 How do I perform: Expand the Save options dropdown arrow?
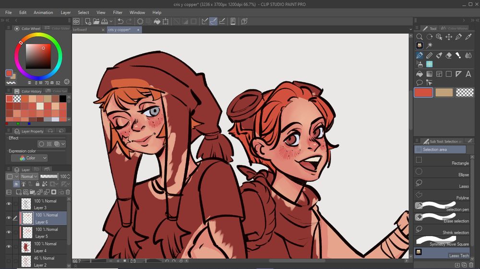111,21
